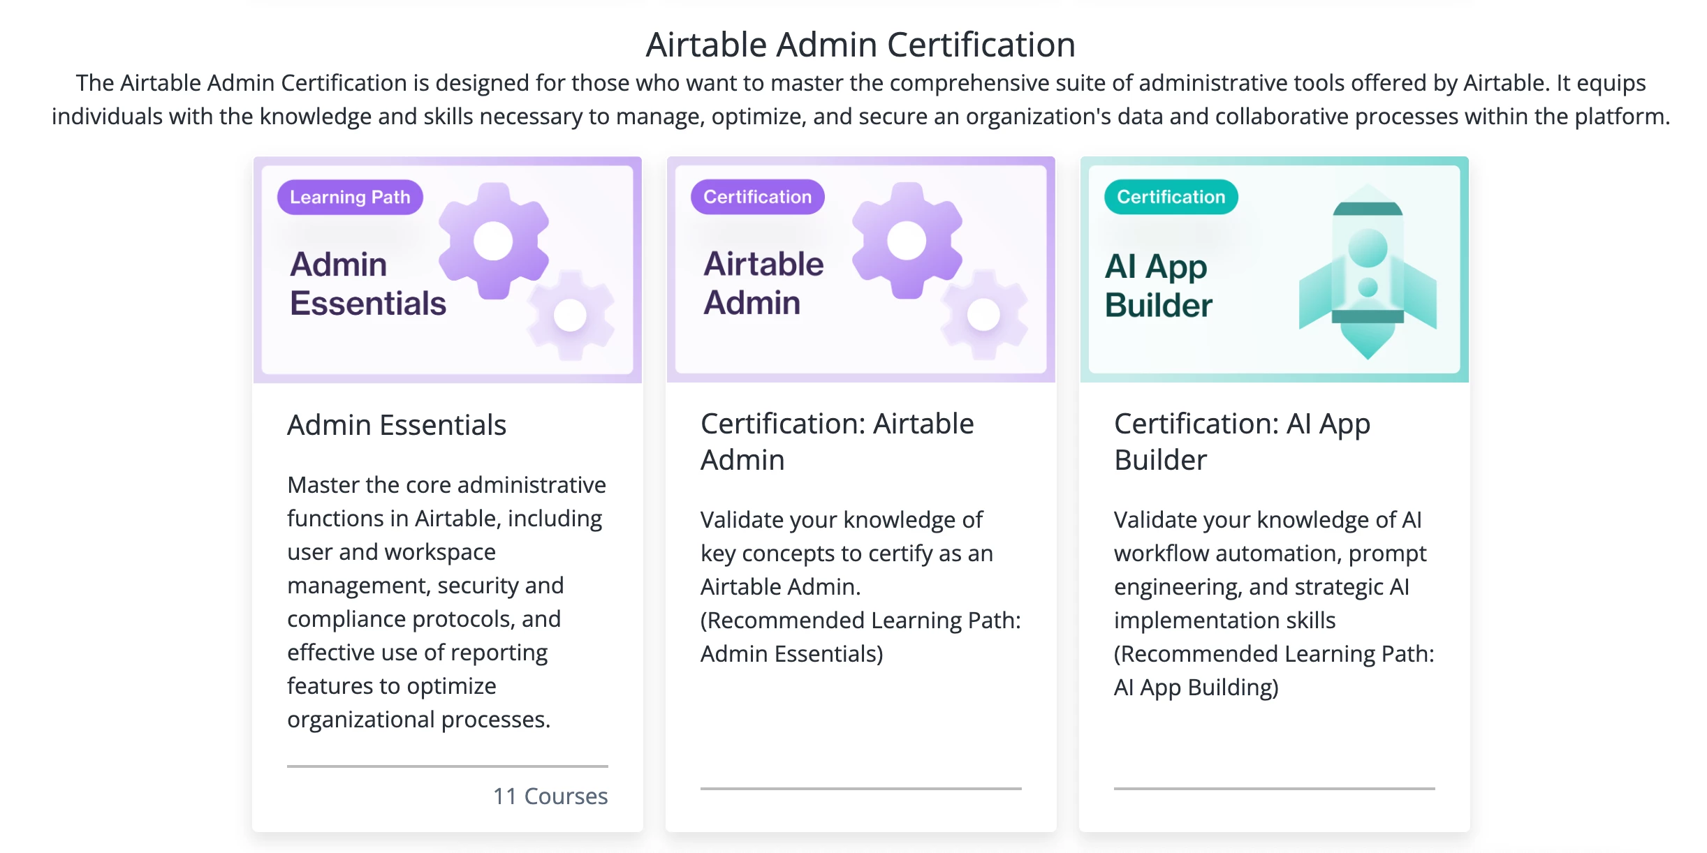Screen dimensions: 1707x853
Task: Open the Certification: Airtable Admin title link
Action: click(837, 441)
